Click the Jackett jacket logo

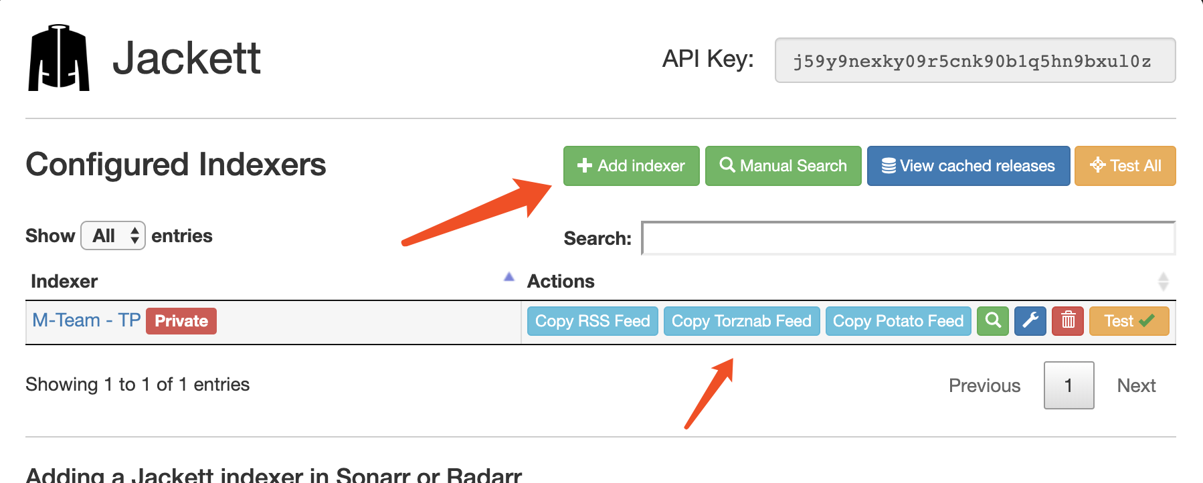coord(59,58)
